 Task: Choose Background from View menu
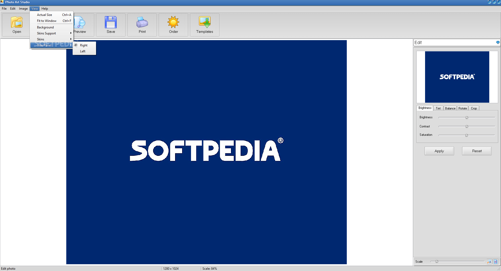pos(52,27)
